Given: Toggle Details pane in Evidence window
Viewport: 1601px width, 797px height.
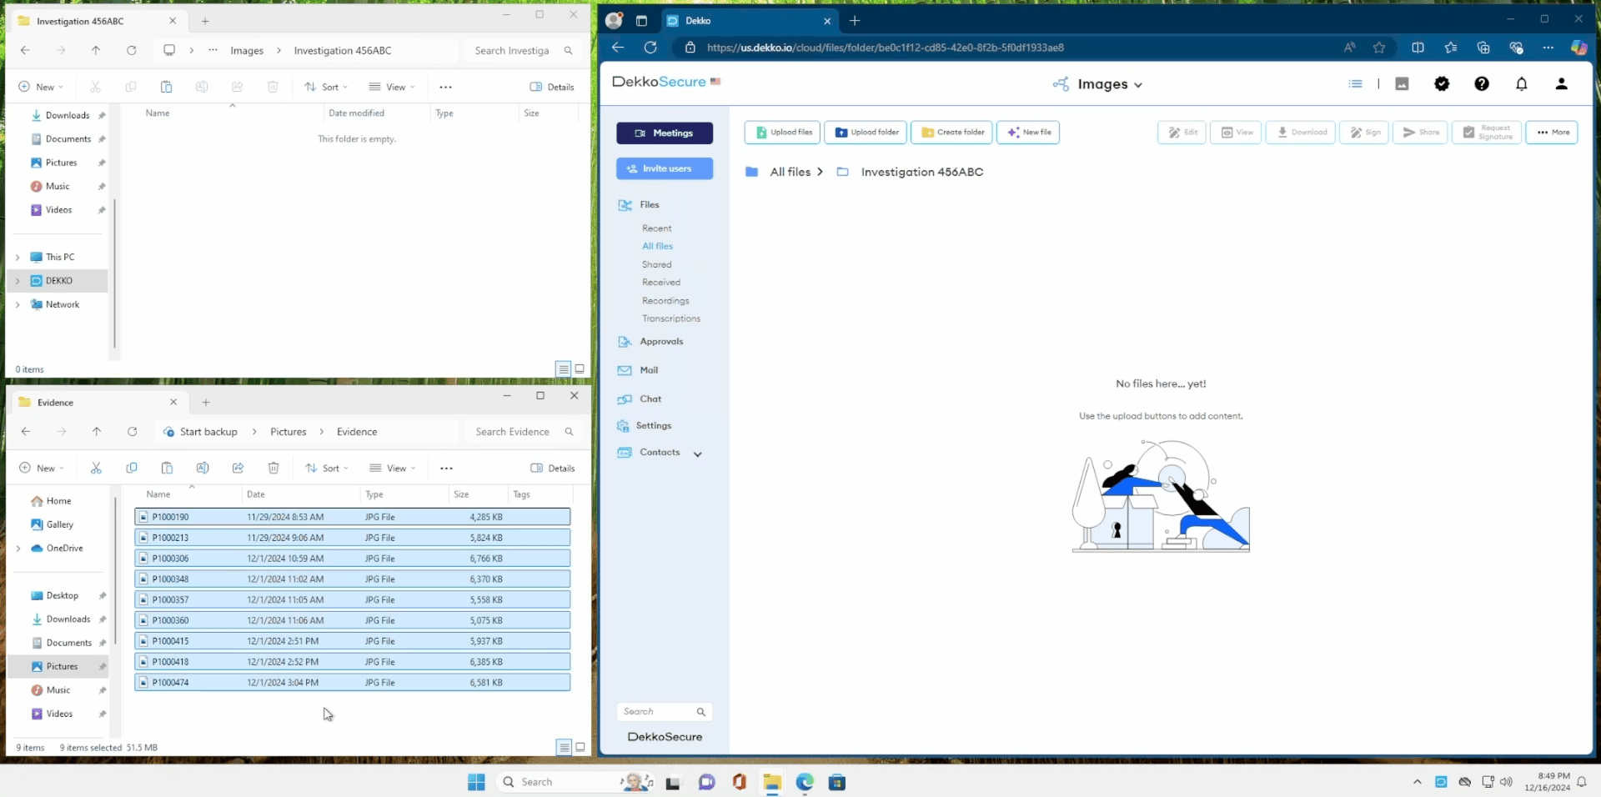Looking at the screenshot, I should point(553,469).
